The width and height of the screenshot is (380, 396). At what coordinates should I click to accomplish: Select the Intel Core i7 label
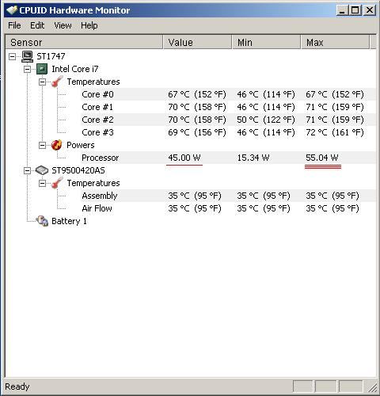tap(75, 69)
